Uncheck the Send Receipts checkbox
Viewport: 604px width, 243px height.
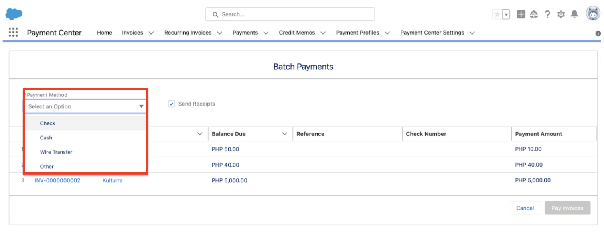click(x=172, y=104)
